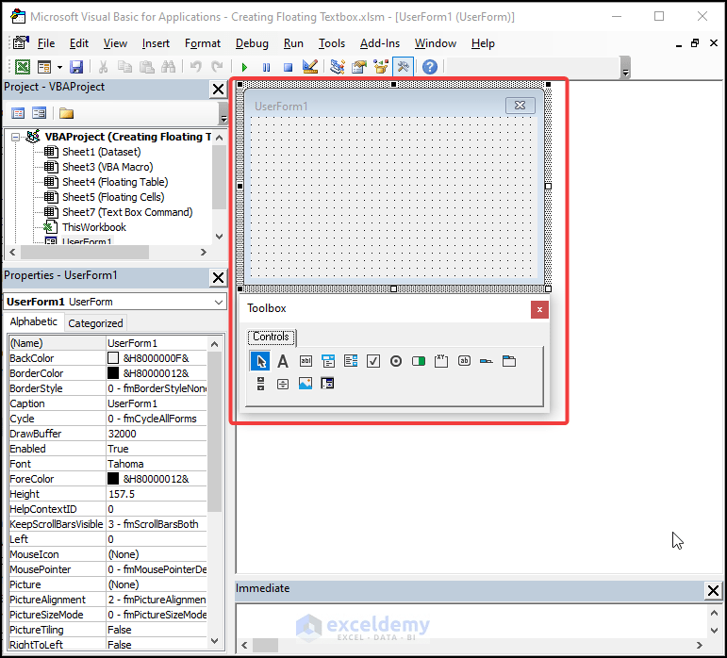
Task: Select the RefEdit tool in Toolbox
Action: coord(327,384)
